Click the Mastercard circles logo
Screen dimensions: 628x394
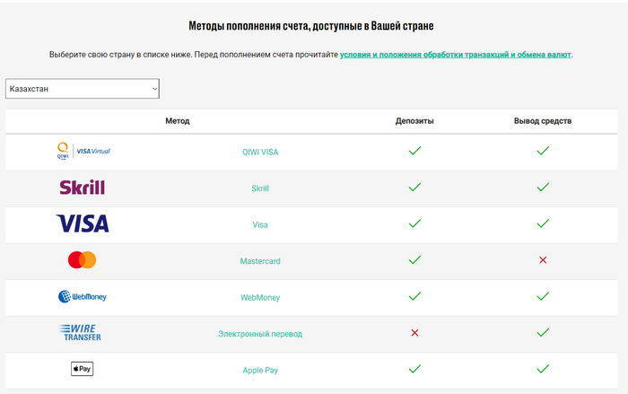pos(83,260)
